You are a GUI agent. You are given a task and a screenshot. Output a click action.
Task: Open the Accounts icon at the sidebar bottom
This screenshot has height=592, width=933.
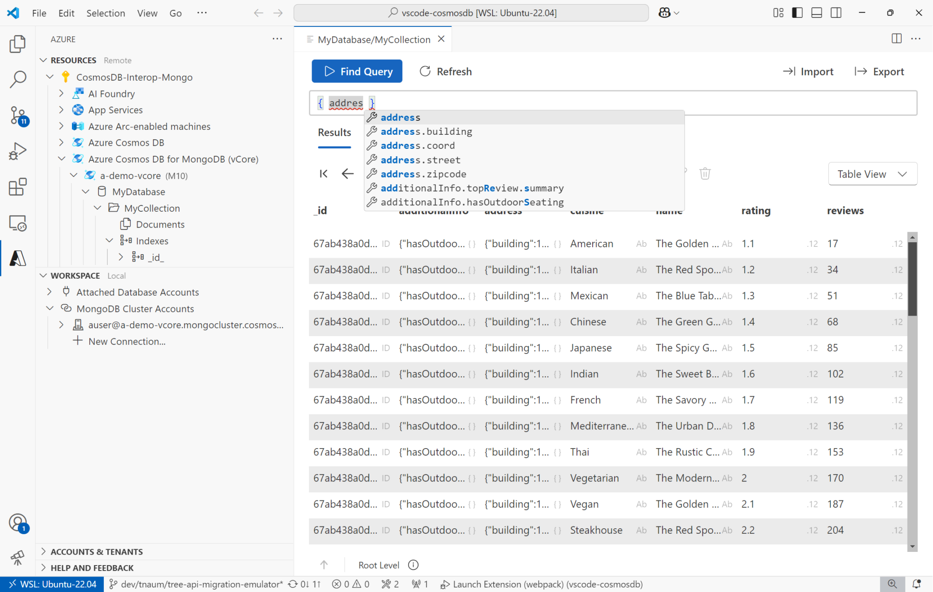17,522
